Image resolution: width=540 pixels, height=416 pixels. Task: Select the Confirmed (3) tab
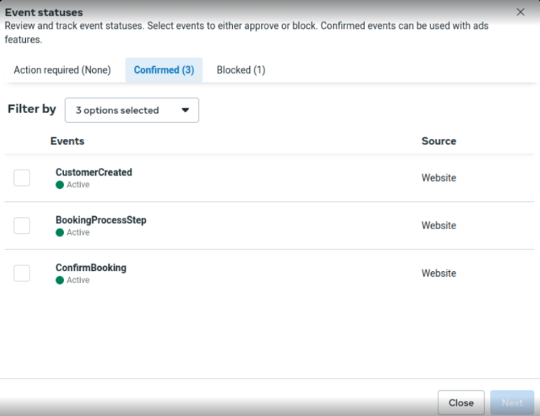coord(164,70)
